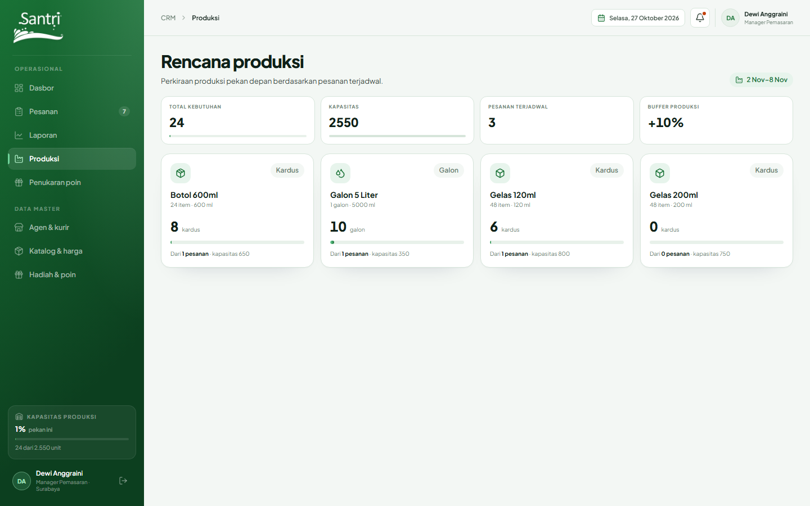Click the 2 Nov–8 Nov week chip
810x506 pixels.
[x=761, y=80]
